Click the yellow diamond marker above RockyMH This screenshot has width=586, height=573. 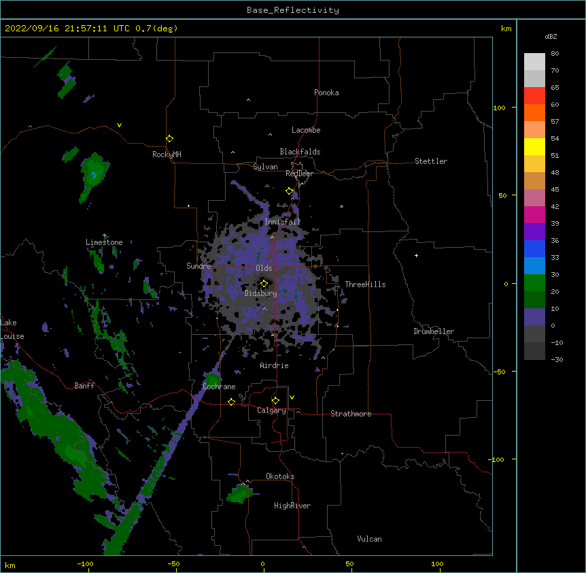[x=169, y=139]
